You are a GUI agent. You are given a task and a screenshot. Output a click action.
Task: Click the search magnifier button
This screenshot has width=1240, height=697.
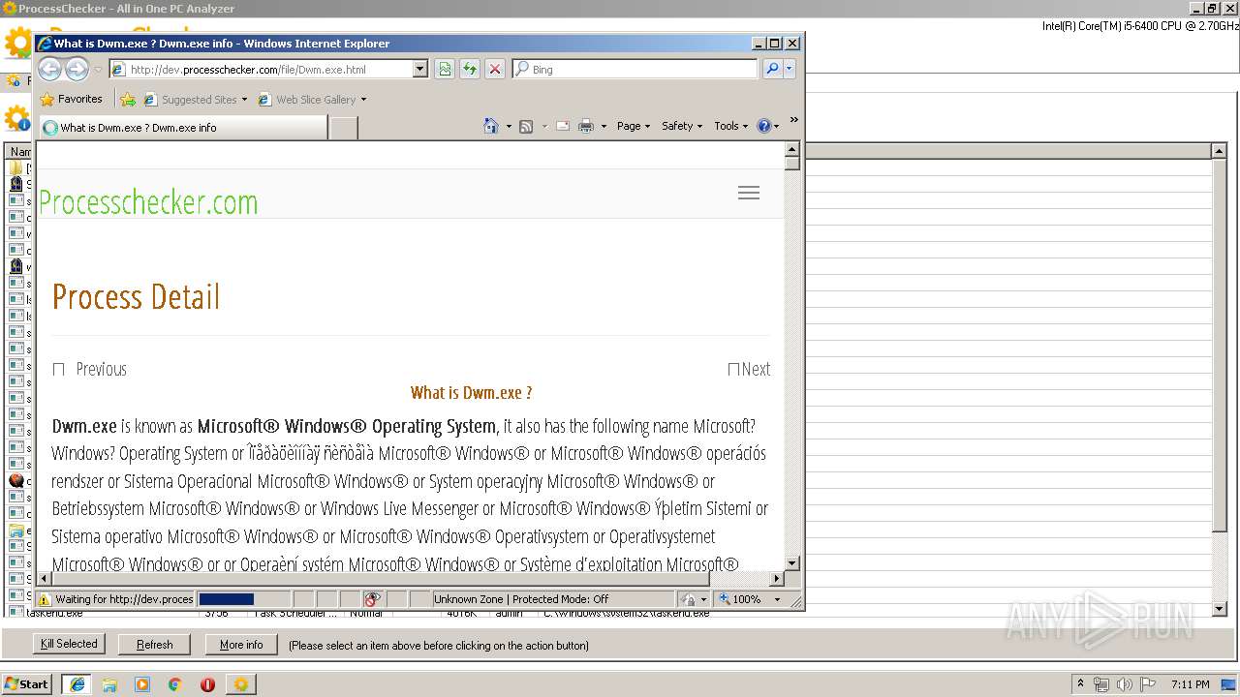tap(772, 69)
